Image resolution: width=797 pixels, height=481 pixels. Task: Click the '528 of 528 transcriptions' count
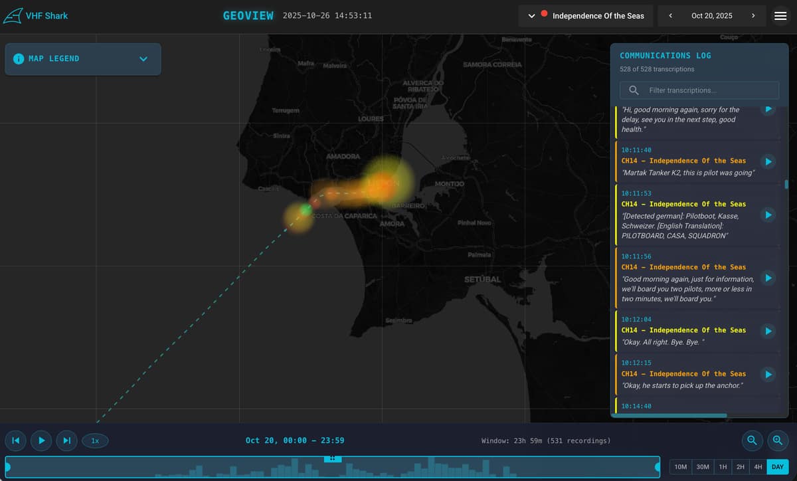click(657, 69)
